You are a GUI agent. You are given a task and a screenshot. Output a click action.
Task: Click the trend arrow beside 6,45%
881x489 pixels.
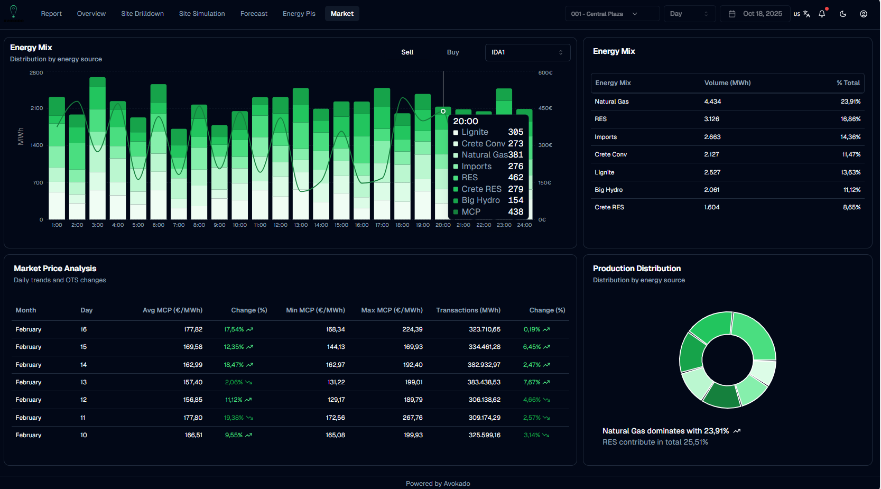point(546,347)
